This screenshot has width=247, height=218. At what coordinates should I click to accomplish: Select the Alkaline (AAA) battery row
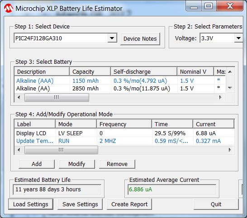coord(120,81)
